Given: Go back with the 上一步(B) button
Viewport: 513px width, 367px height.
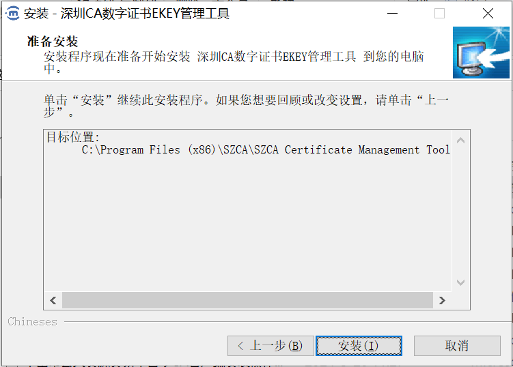Looking at the screenshot, I should [x=271, y=346].
